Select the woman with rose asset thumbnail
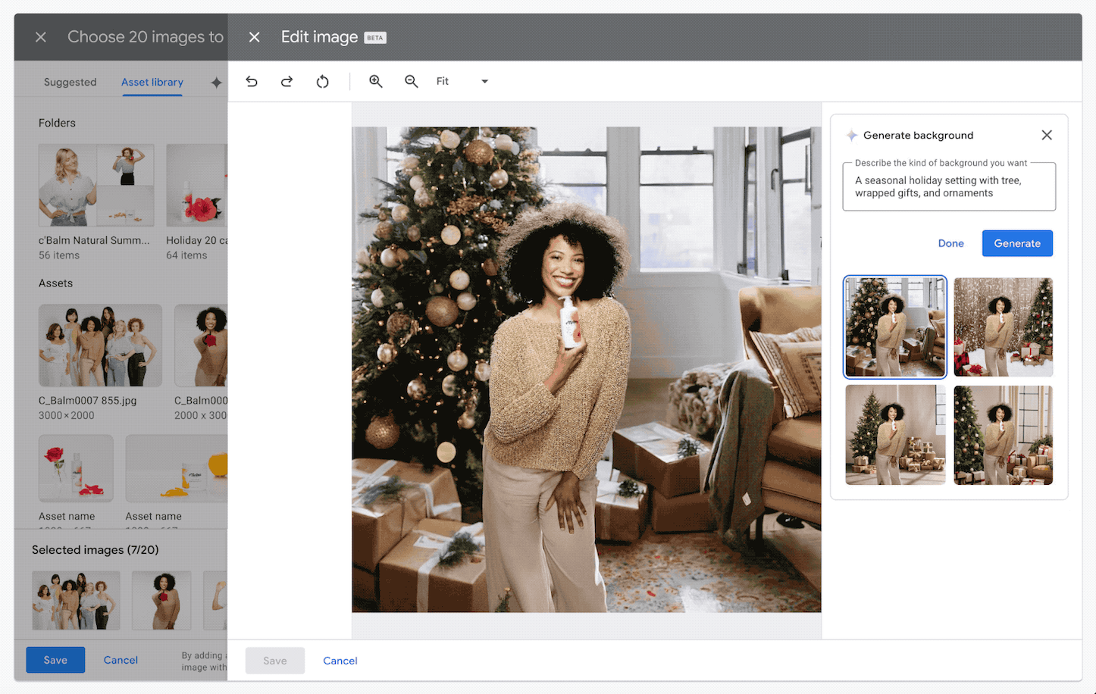 (201, 345)
